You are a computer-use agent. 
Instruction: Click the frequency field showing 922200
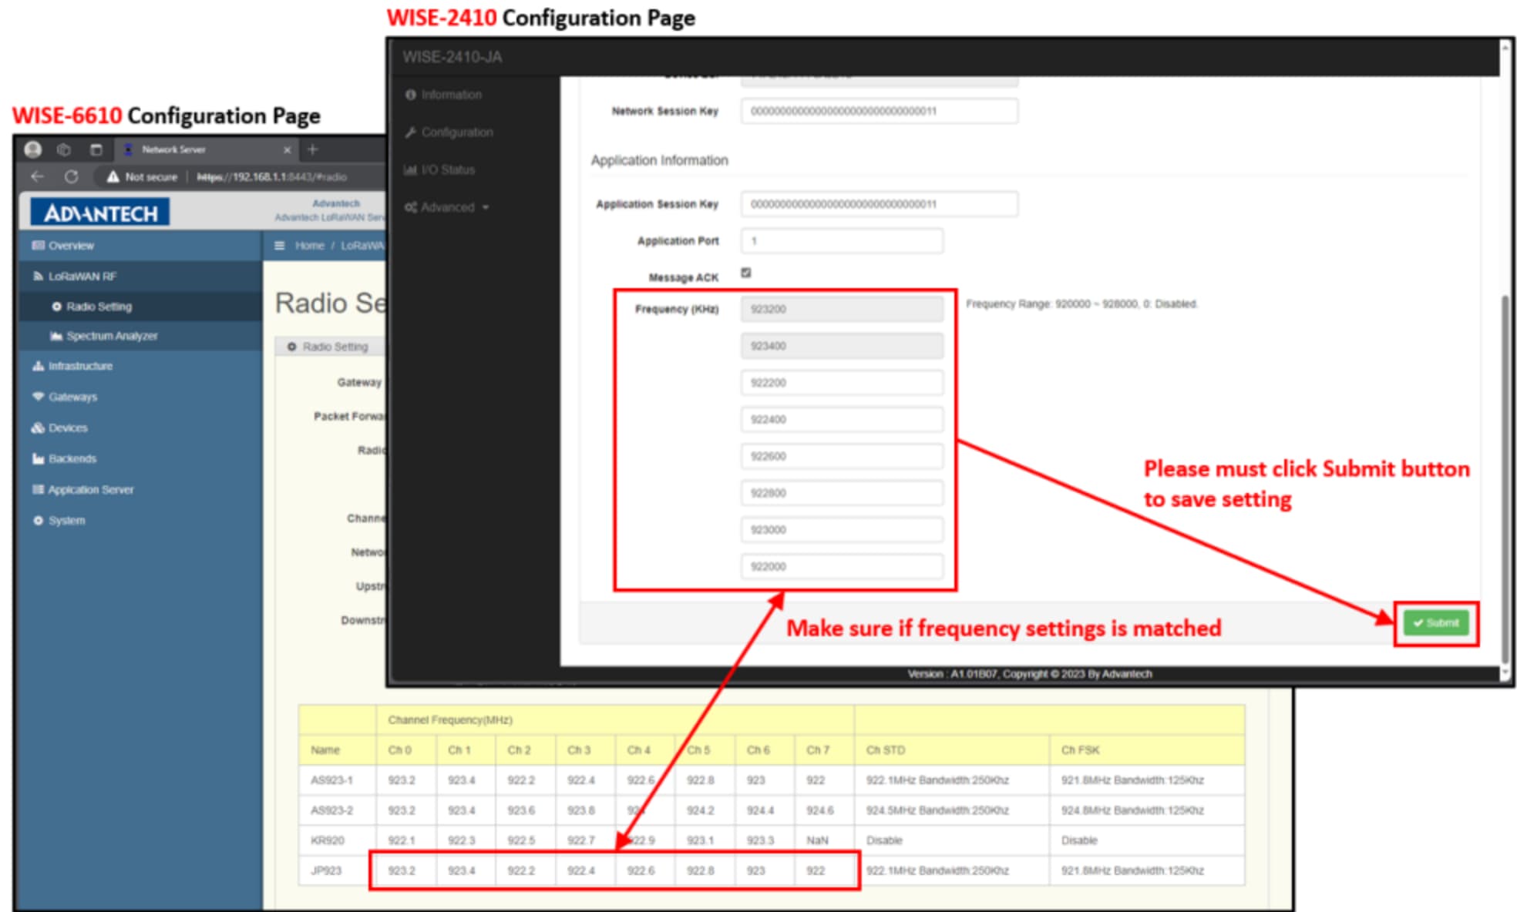pos(842,383)
